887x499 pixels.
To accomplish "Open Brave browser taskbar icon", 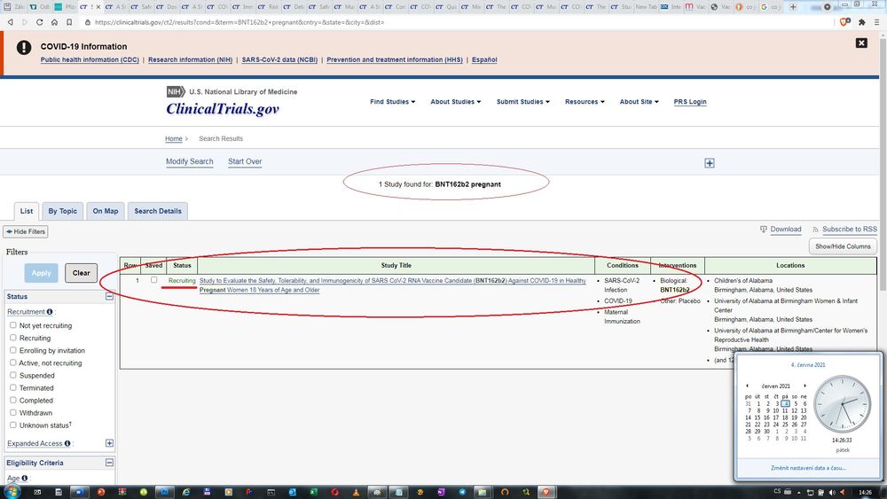I will click(546, 492).
